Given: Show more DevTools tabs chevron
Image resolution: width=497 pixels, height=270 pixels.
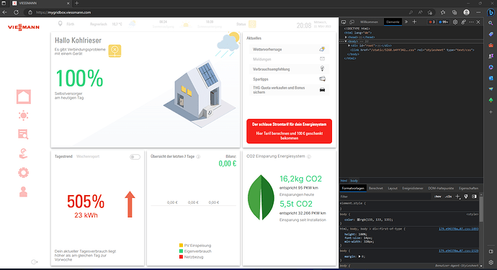Looking at the screenshot, I should click(406, 22).
